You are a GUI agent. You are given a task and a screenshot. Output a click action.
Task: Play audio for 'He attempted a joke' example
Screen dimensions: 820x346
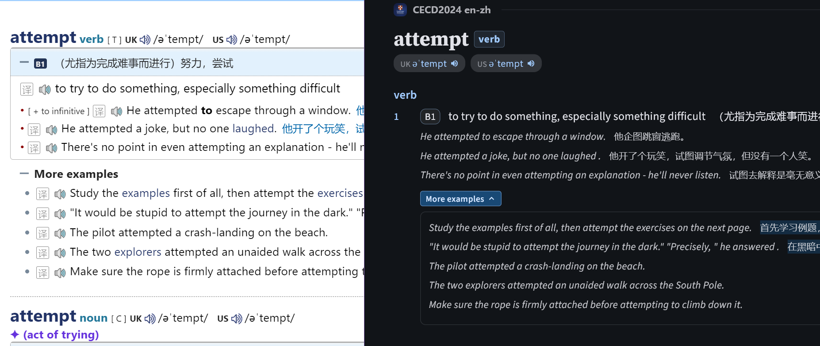point(52,130)
